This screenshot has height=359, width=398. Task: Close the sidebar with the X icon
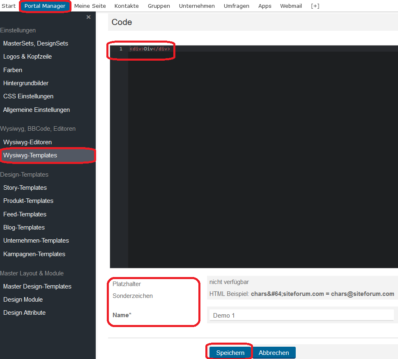[x=88, y=17]
